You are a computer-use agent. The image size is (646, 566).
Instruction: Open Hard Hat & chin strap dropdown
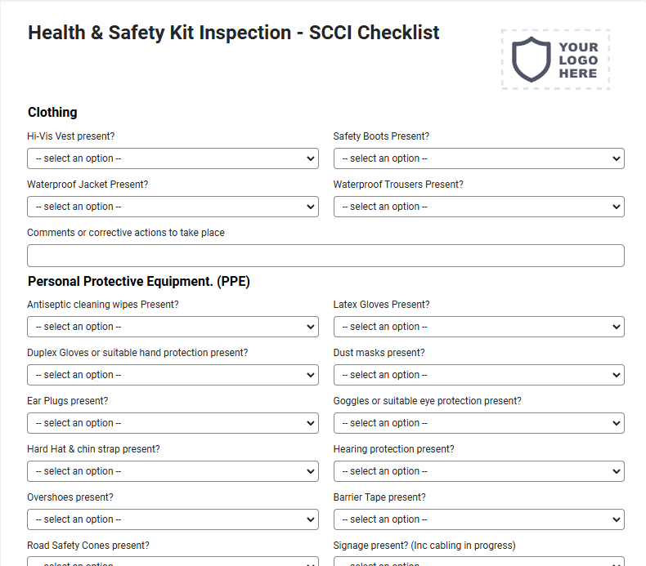click(173, 471)
